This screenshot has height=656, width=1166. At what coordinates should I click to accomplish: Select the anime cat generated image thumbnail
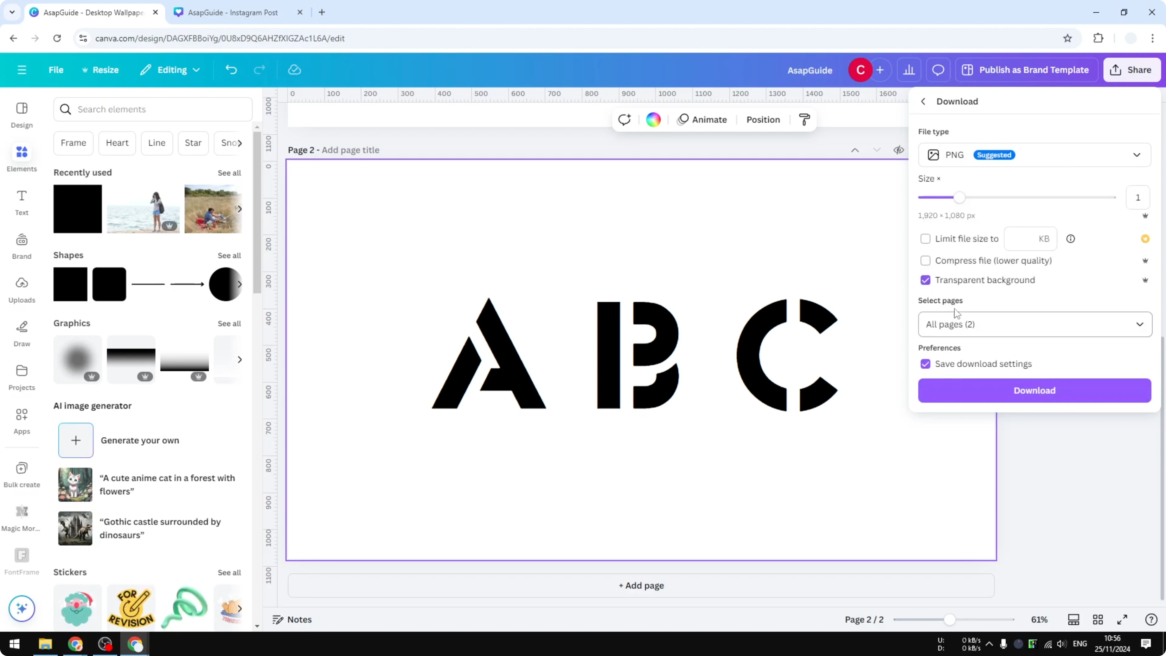click(x=75, y=484)
